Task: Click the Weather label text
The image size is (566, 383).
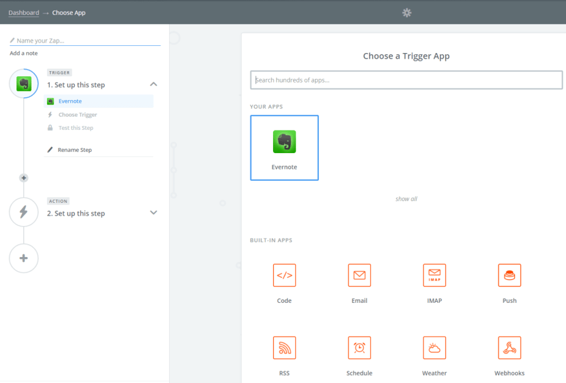Action: pos(435,373)
